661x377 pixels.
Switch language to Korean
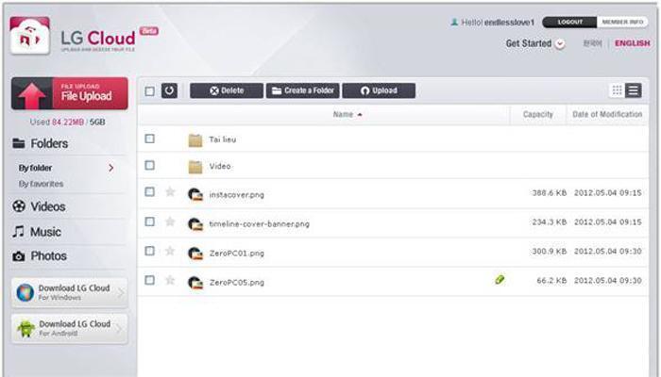point(592,43)
